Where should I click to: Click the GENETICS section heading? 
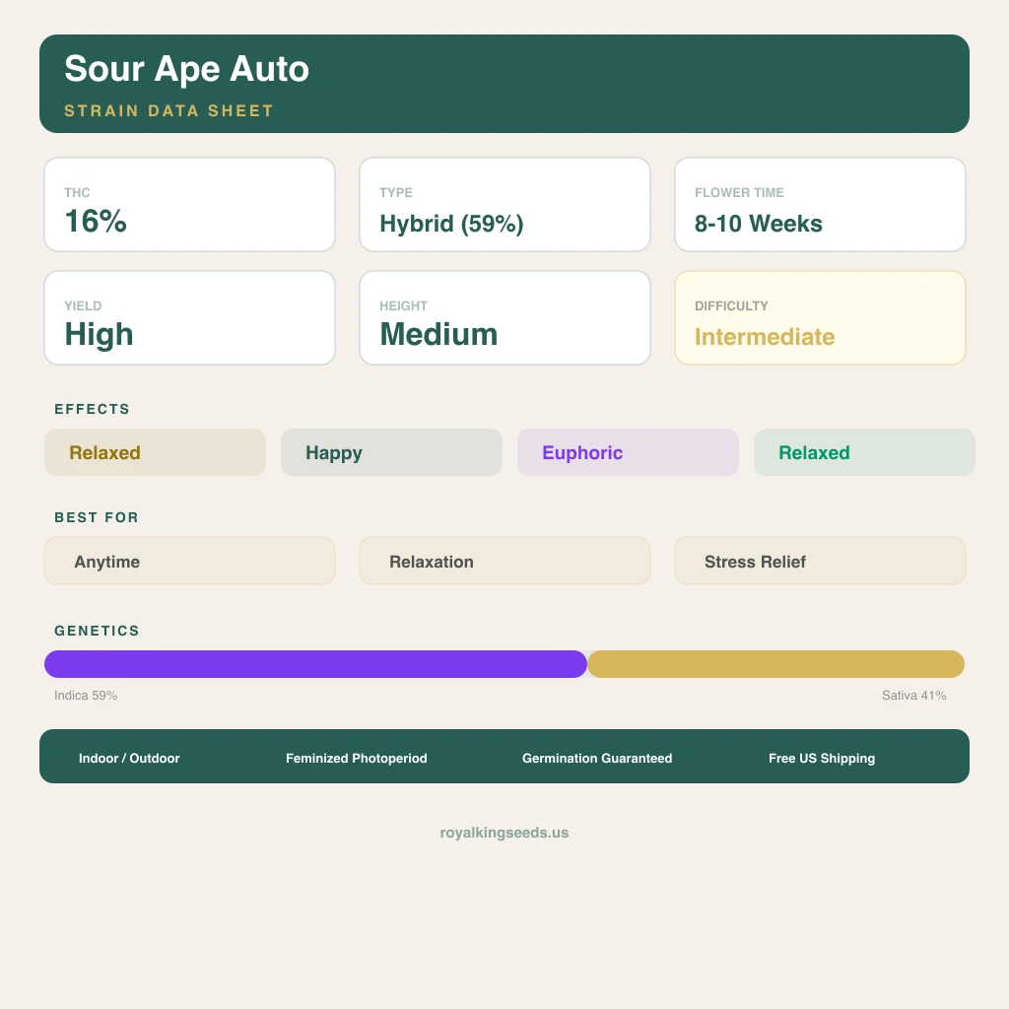tap(97, 631)
